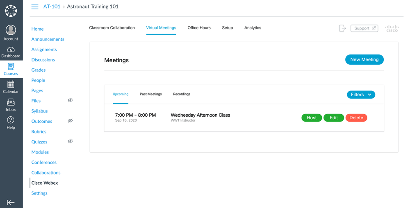This screenshot has width=410, height=208.
Task: Collapse the global navigation with arrow icon
Action: click(x=11, y=202)
